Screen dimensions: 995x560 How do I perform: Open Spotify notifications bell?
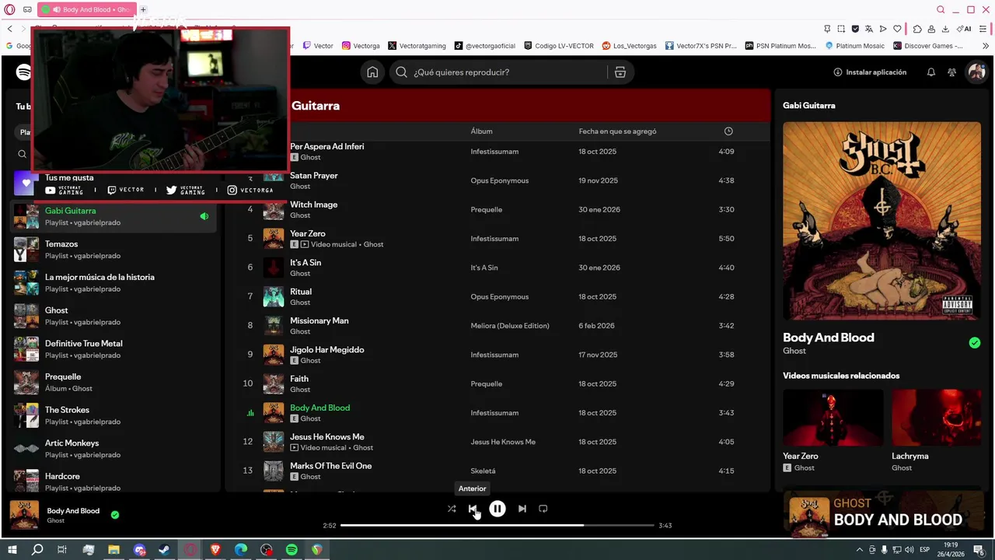pos(930,72)
